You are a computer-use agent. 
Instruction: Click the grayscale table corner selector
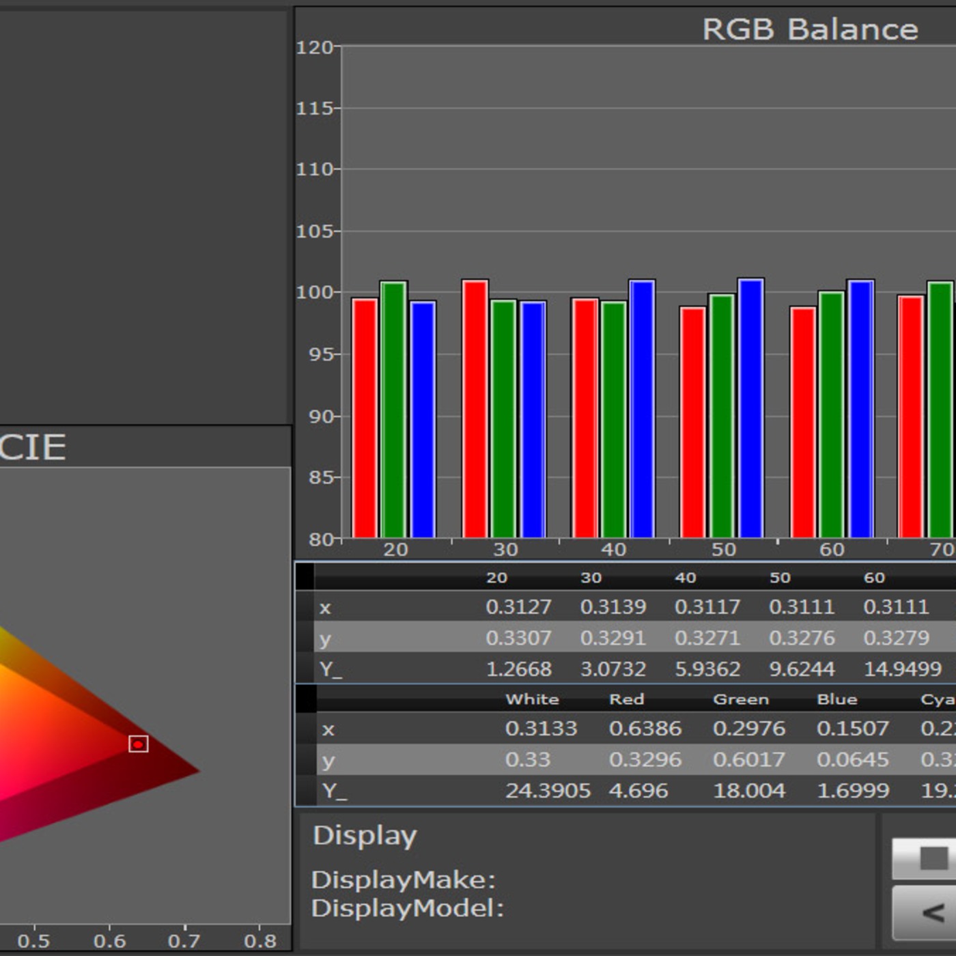click(x=305, y=577)
